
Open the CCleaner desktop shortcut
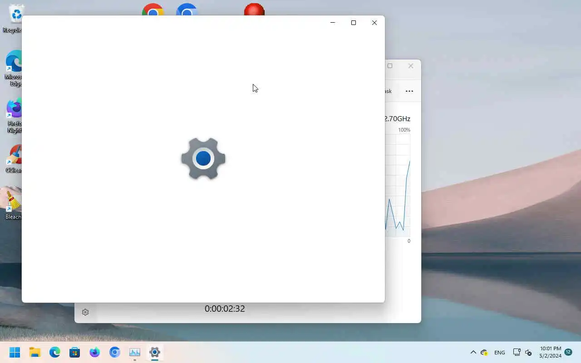14,159
